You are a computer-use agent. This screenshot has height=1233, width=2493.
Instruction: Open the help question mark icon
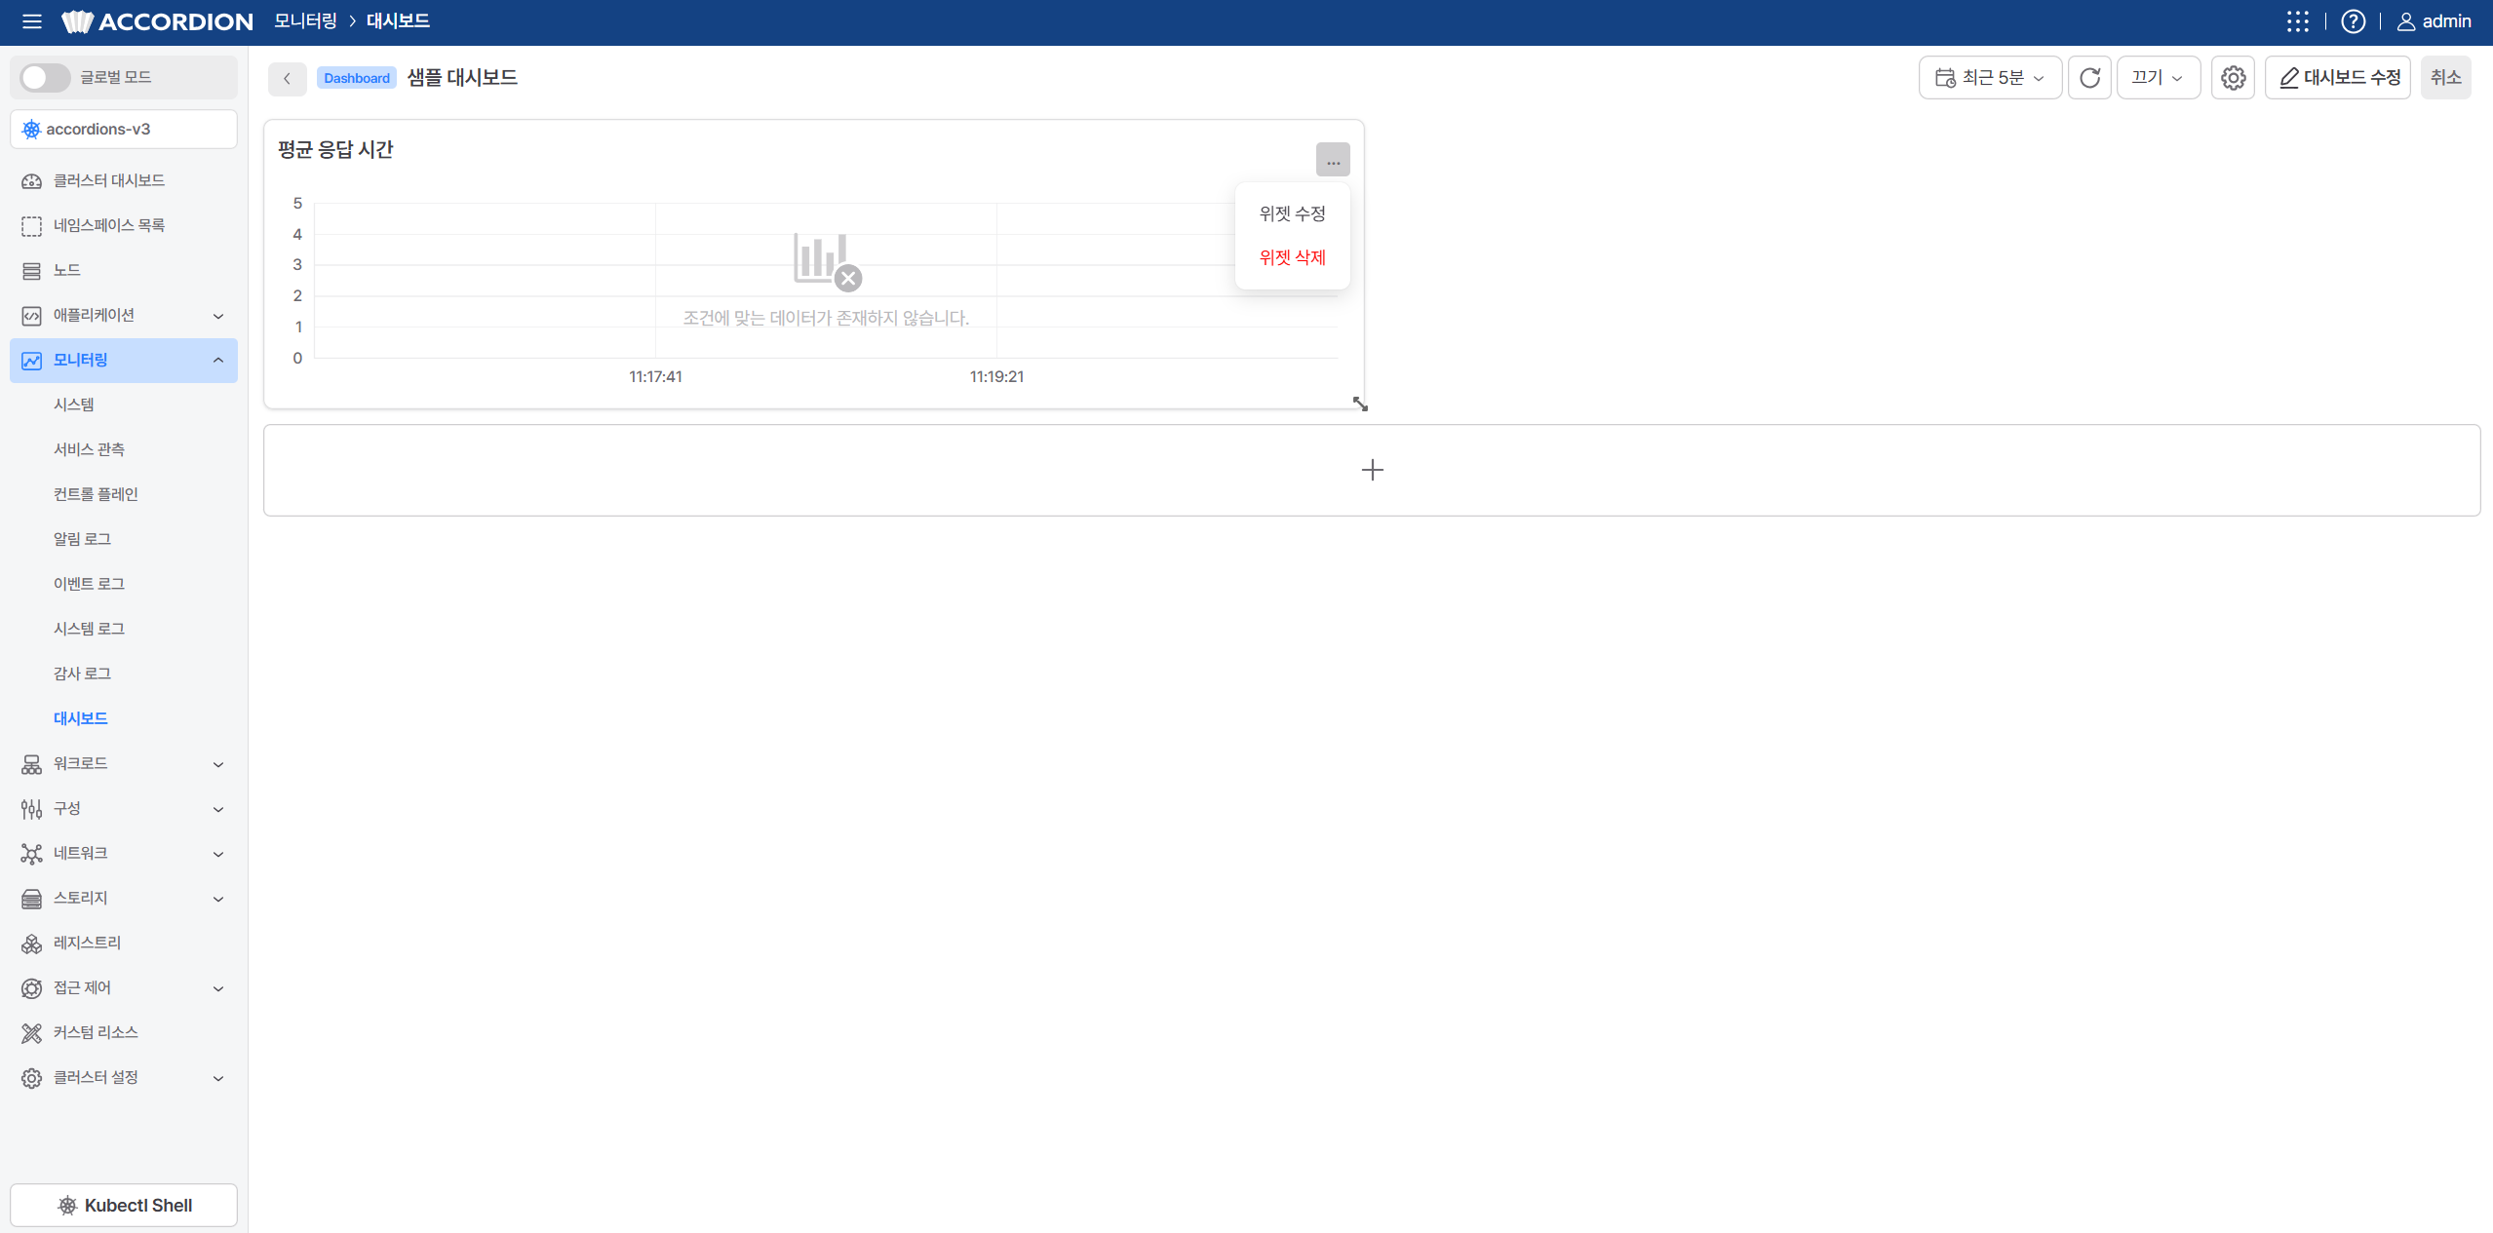(2353, 21)
